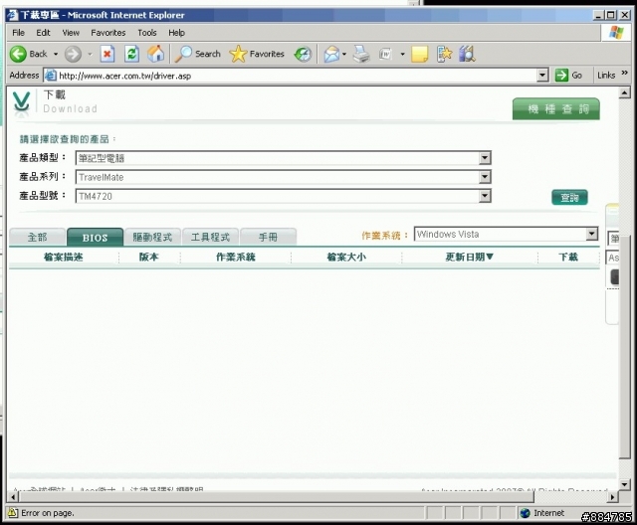Image resolution: width=637 pixels, height=525 pixels.
Task: Click the green 機種查詢 button
Action: (x=556, y=108)
